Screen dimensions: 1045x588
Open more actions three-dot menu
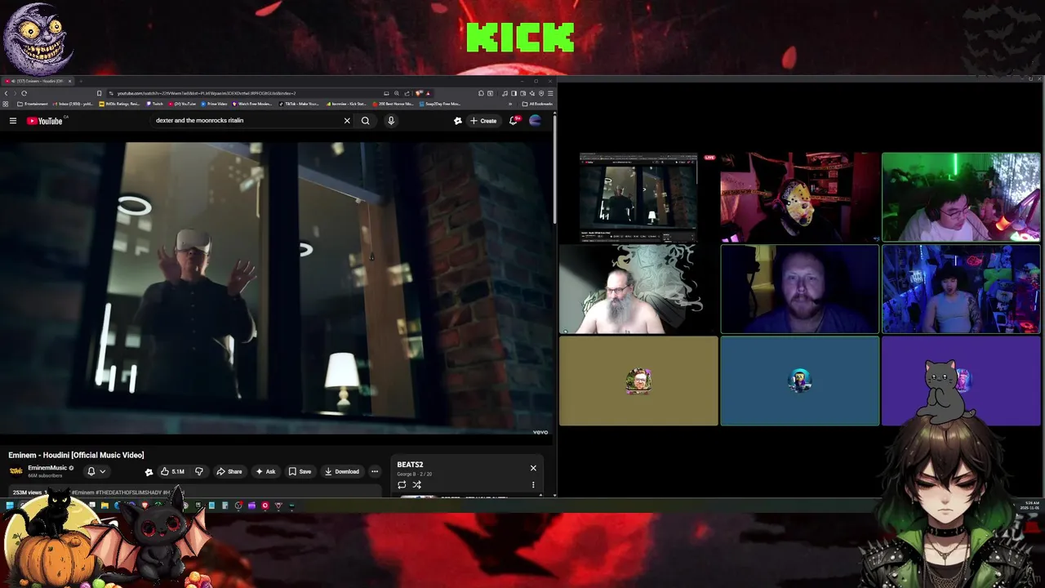point(375,471)
